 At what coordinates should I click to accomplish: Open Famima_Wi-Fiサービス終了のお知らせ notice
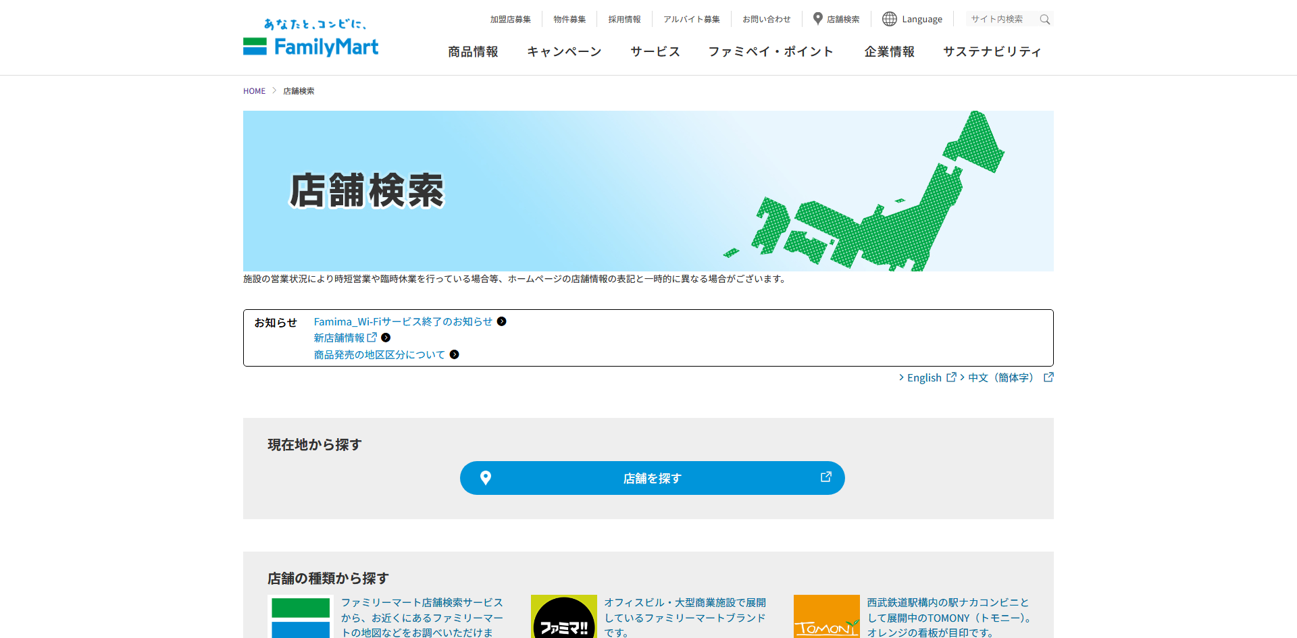pos(403,321)
